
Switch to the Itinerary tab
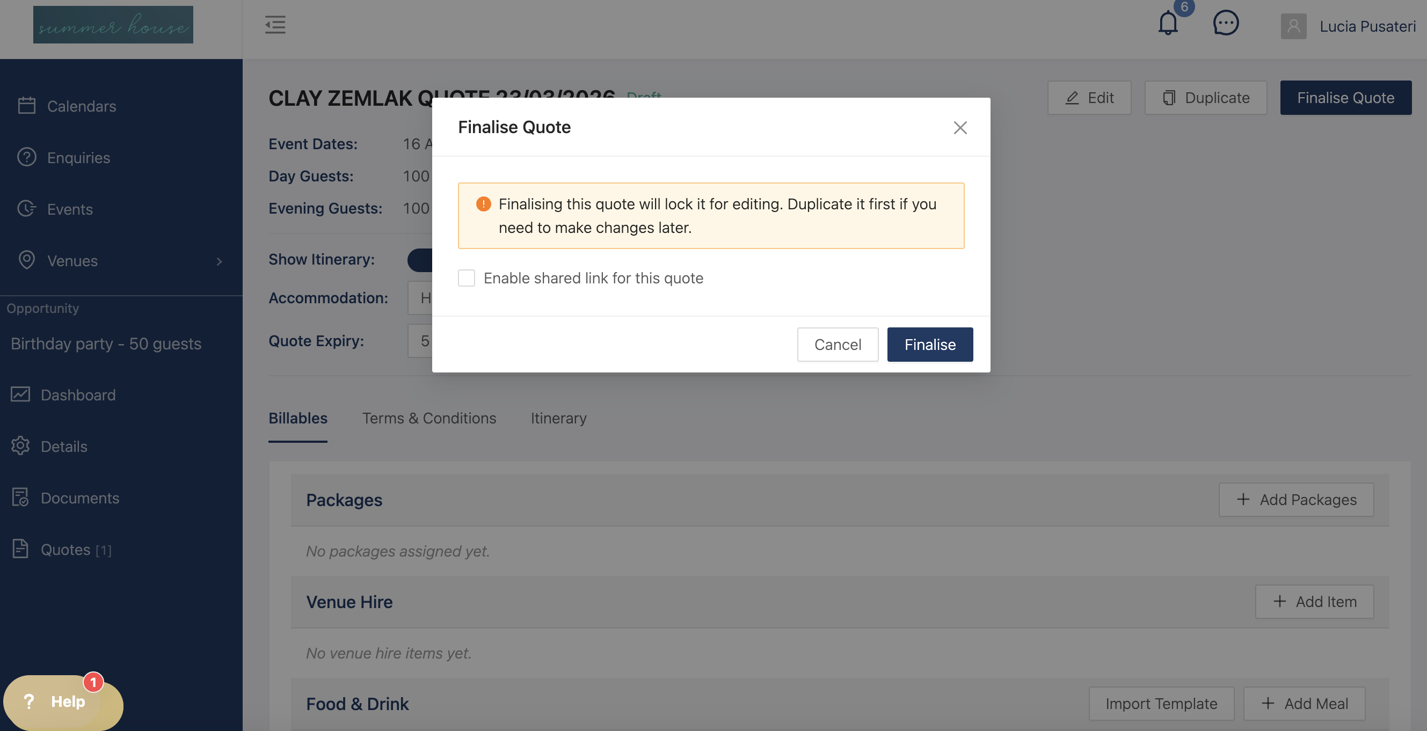[558, 418]
